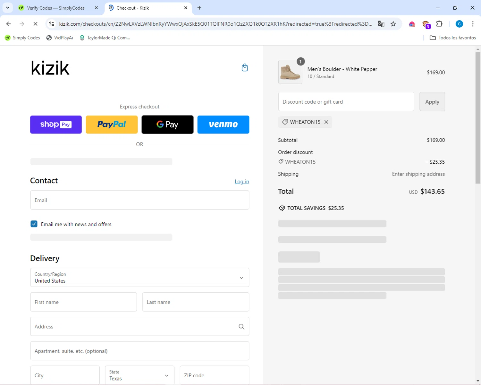Click scrollbar down arrow

[478, 381]
